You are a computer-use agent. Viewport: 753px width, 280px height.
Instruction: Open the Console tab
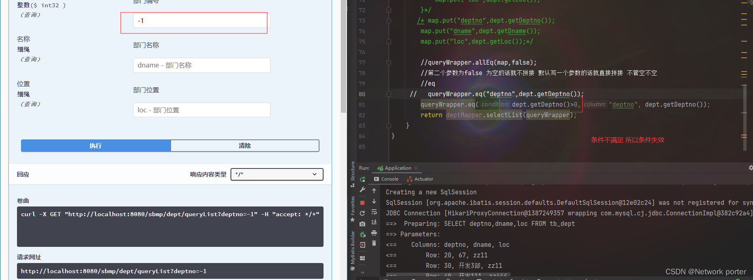click(x=386, y=179)
